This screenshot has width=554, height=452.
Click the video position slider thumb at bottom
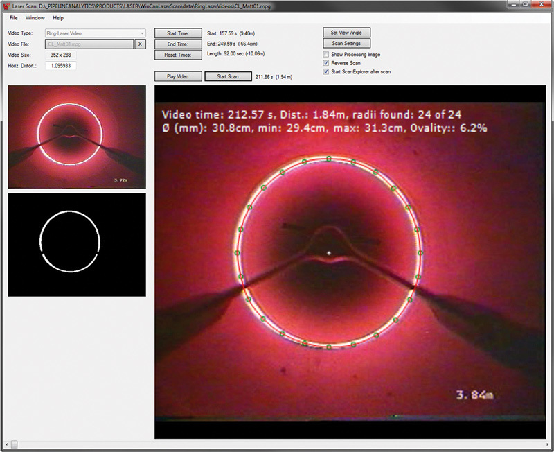click(x=14, y=443)
